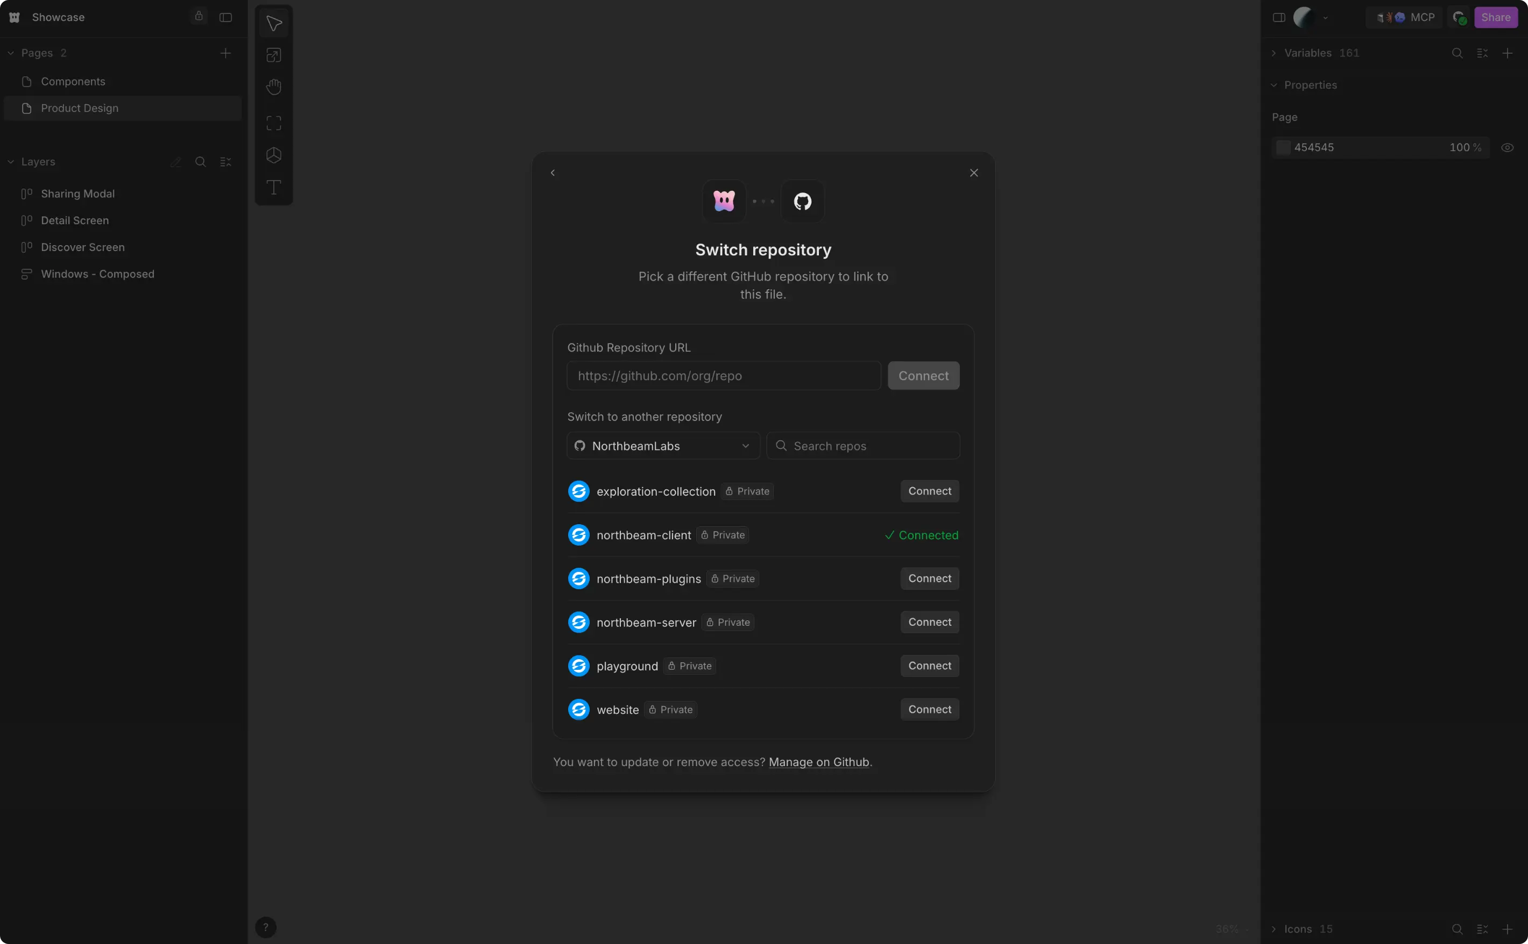
Task: Click the user avatar in top bar
Action: [x=1303, y=18]
